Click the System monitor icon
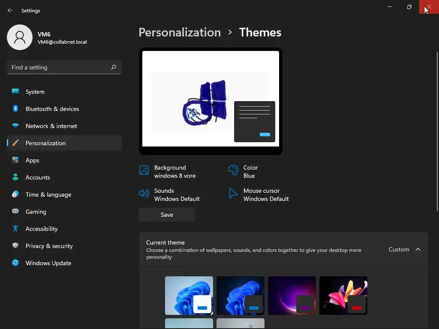The width and height of the screenshot is (439, 329). click(15, 92)
